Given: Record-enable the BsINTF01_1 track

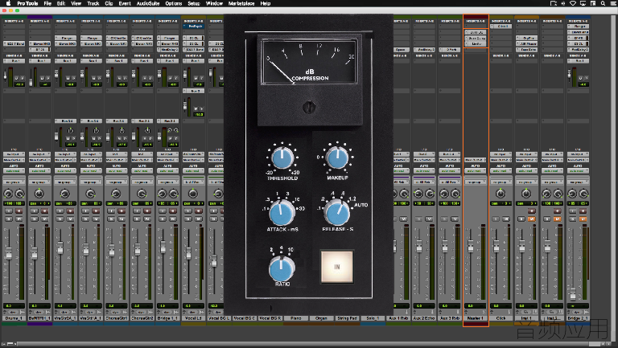Looking at the screenshot, I should 44,211.
